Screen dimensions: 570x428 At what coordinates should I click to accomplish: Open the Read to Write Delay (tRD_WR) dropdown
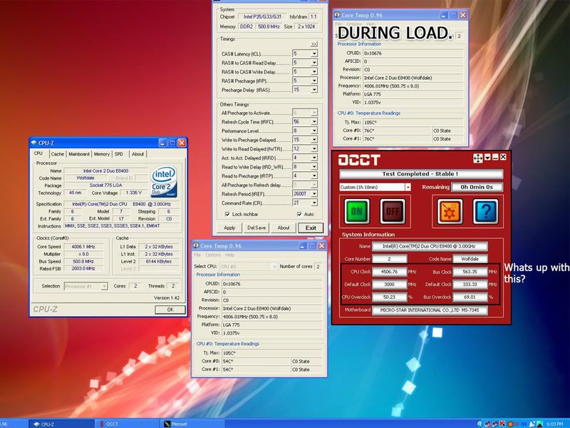click(x=314, y=167)
